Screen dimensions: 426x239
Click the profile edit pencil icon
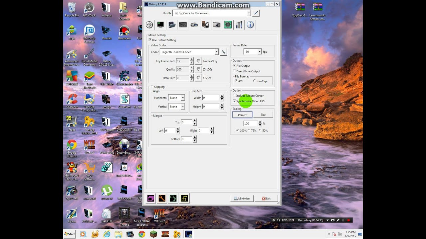(256, 13)
